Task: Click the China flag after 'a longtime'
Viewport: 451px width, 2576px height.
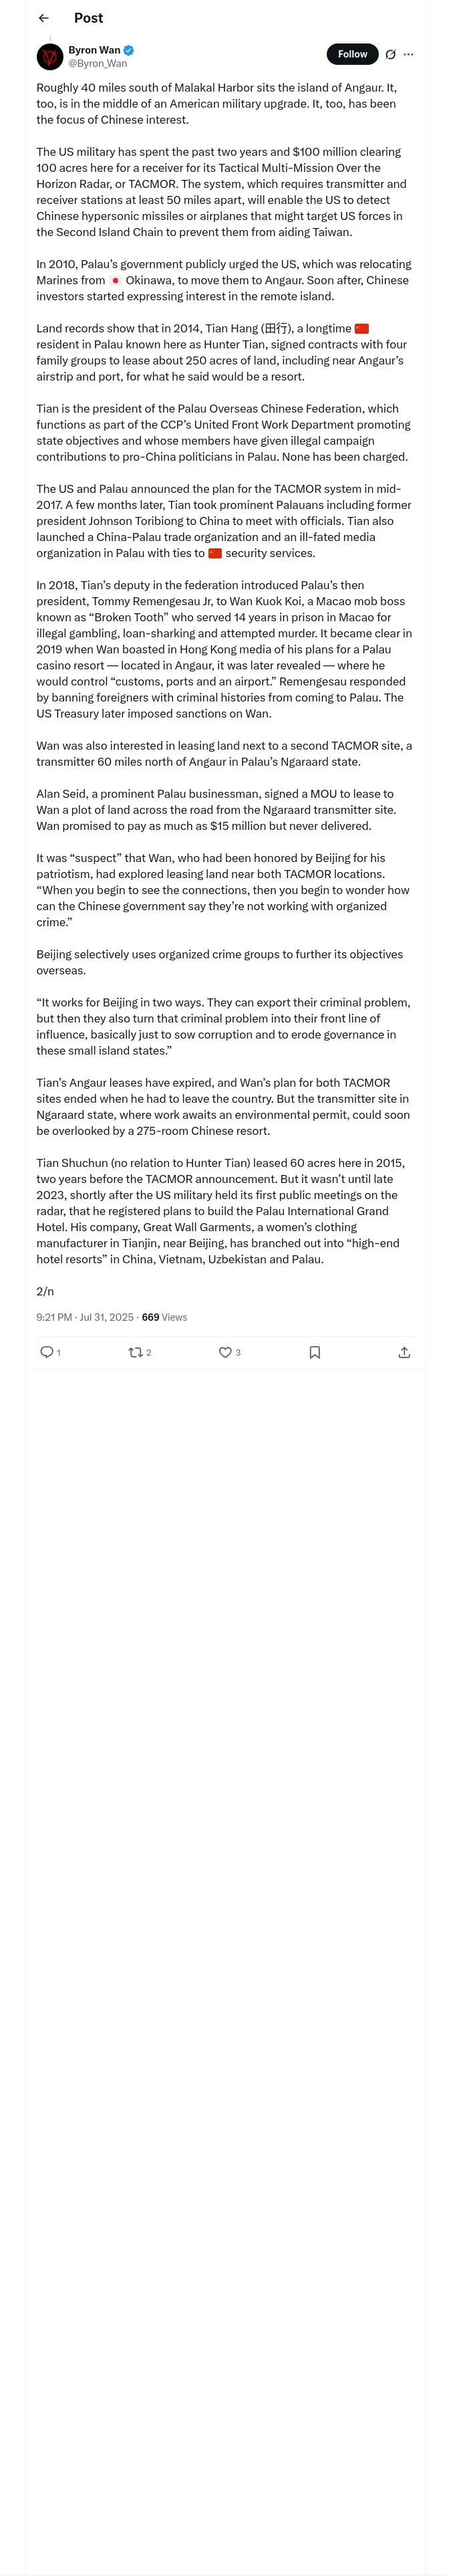Action: 362,329
